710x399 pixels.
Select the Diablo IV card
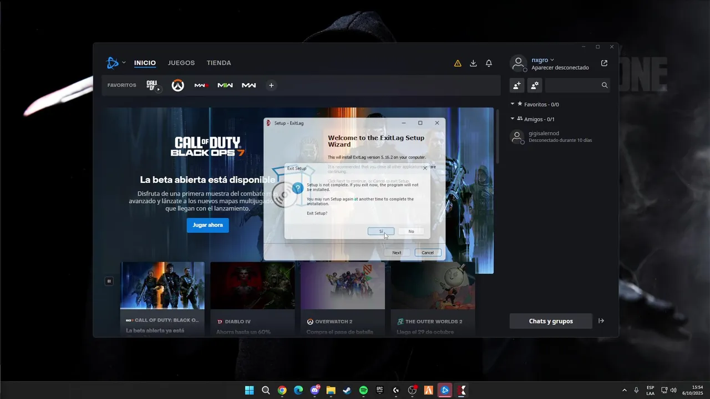tap(252, 299)
